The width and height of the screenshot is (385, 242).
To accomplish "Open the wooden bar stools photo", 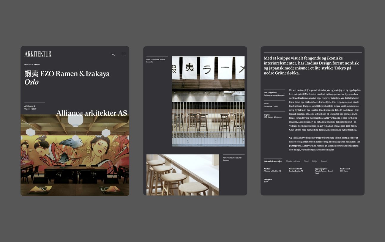I will coord(183,175).
